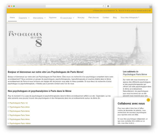Image resolution: width=159 pixels, height=135 pixels.
Task: Click the 'Les cabinets de Psychologue Paris 8ème' heading
Action: tap(135, 73)
